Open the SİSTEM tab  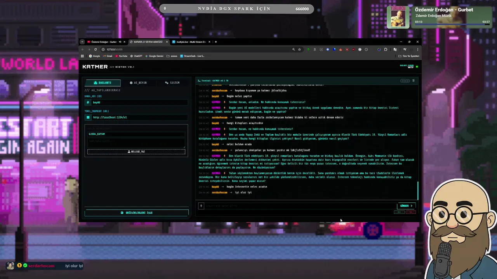172,83
